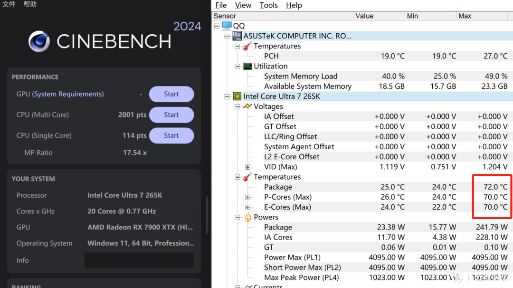Viewport: 513px width, 288px height.
Task: Open the Help menu in sensor window
Action: click(294, 5)
